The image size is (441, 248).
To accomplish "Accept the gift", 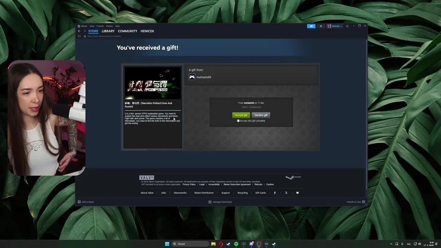I will pos(241,115).
